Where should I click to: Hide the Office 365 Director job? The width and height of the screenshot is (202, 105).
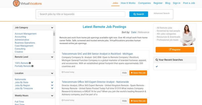(124, 101)
